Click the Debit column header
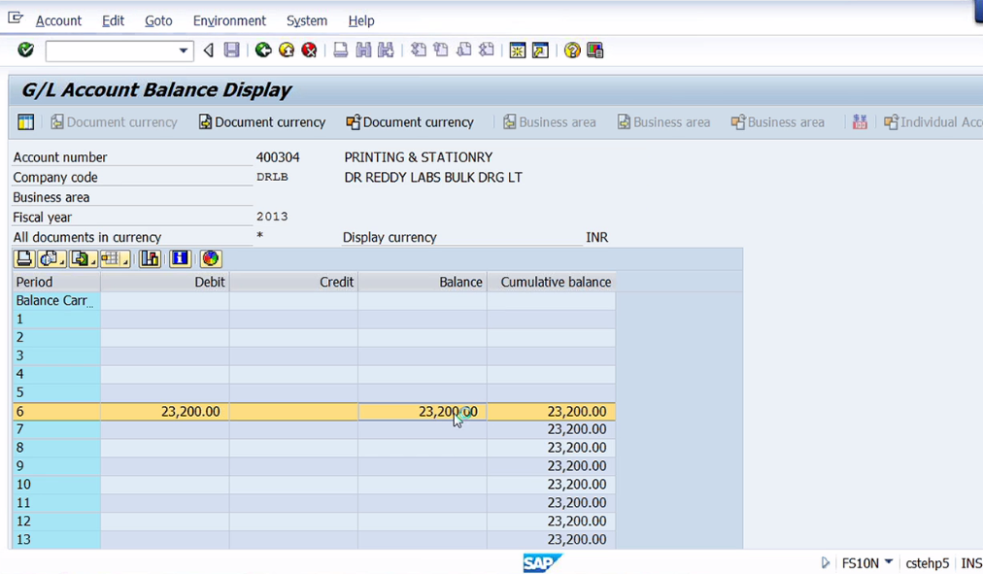Viewport: 983px width, 574px height. pos(165,282)
